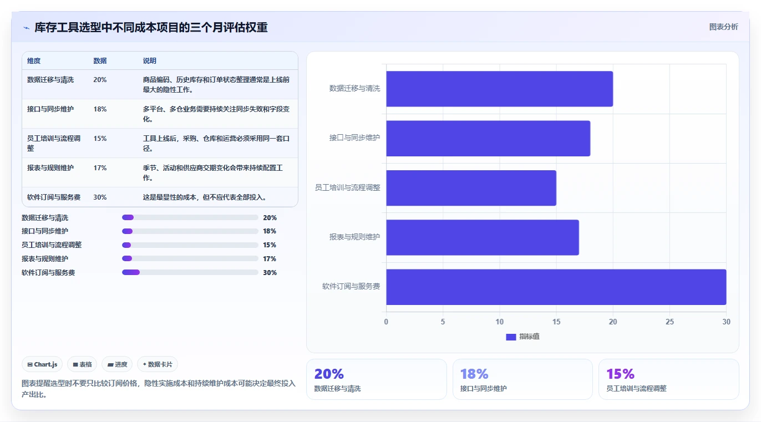
Task: Click the 软件订阅与服务费 y-axis label
Action: [351, 287]
